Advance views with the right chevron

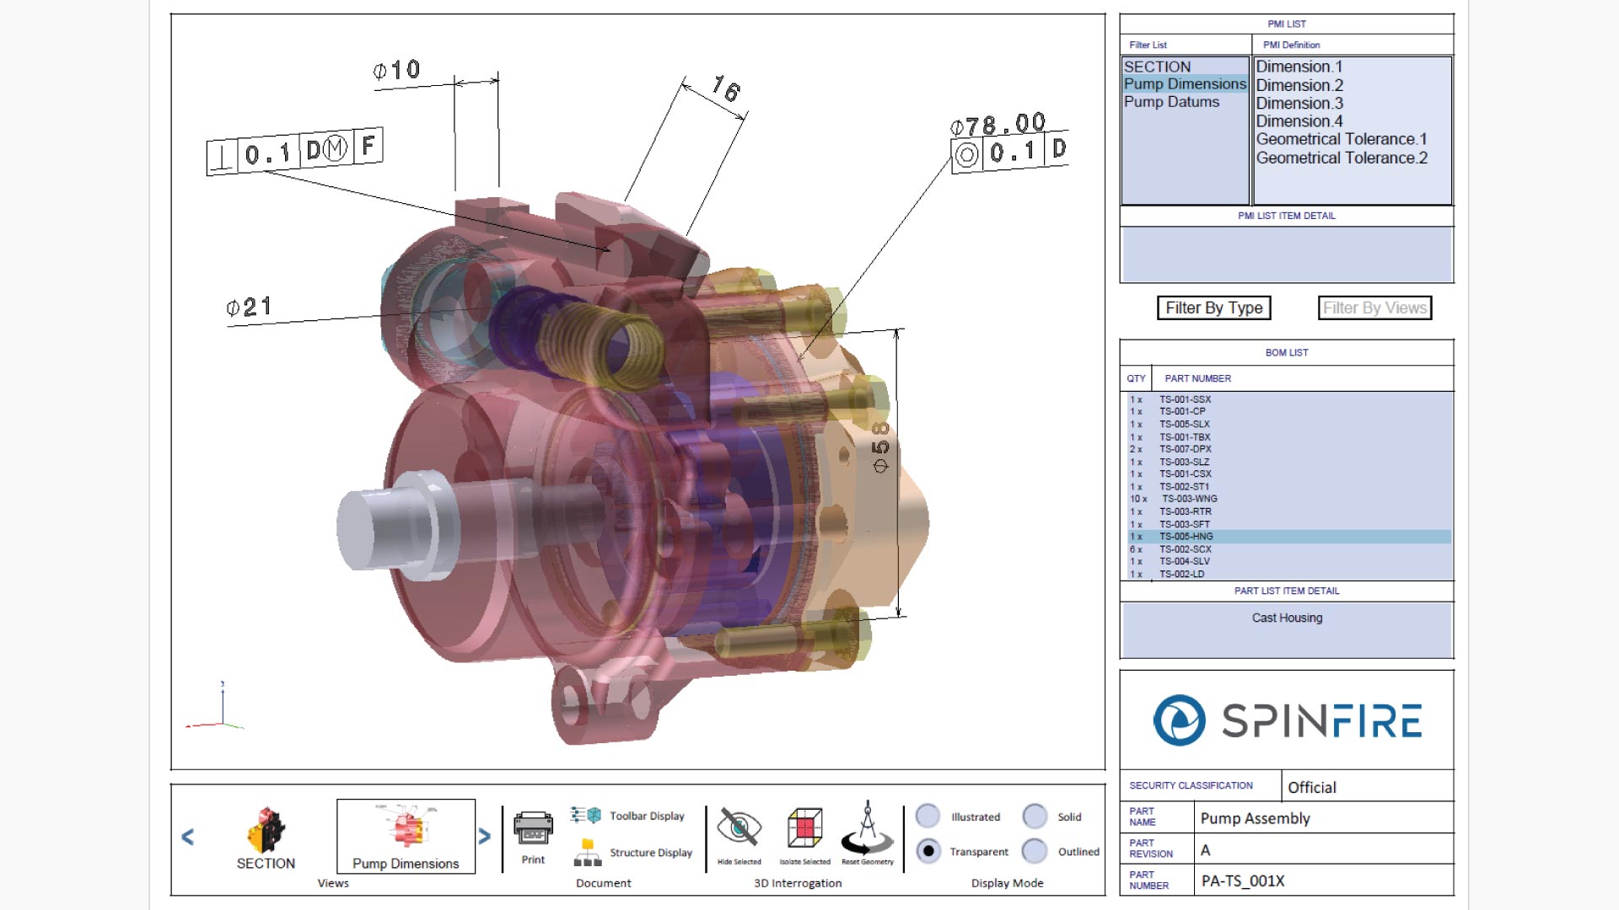(x=484, y=837)
